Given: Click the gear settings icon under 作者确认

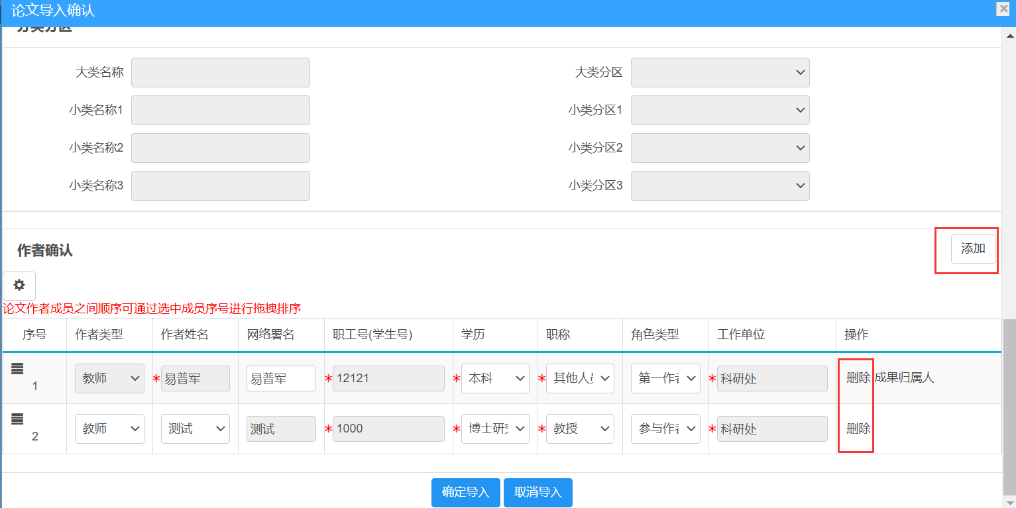Looking at the screenshot, I should click(x=19, y=285).
